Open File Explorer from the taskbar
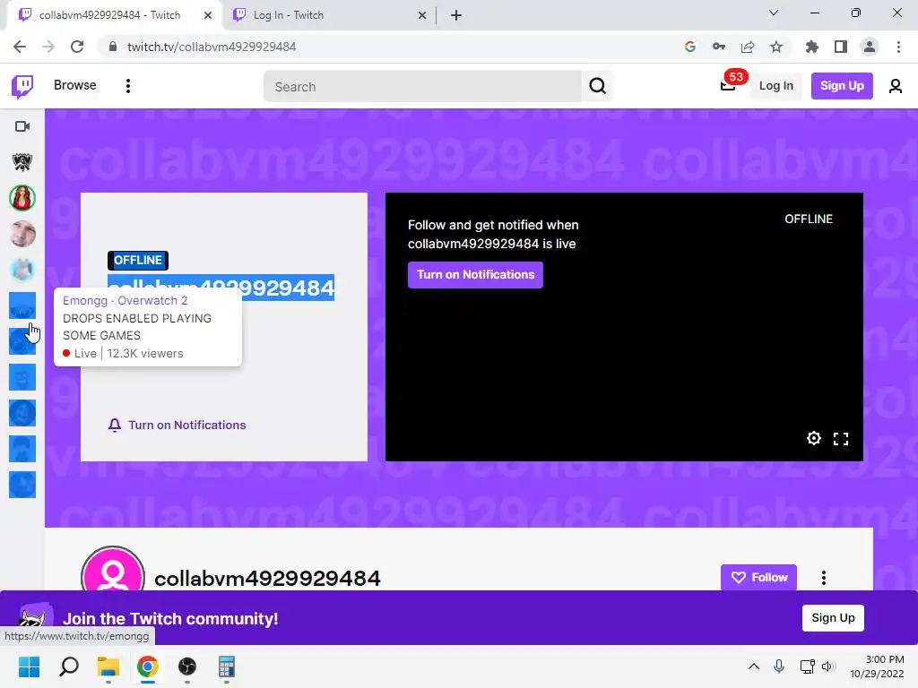The height and width of the screenshot is (688, 918). 108,666
